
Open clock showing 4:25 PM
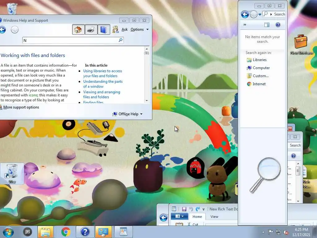tap(301, 232)
